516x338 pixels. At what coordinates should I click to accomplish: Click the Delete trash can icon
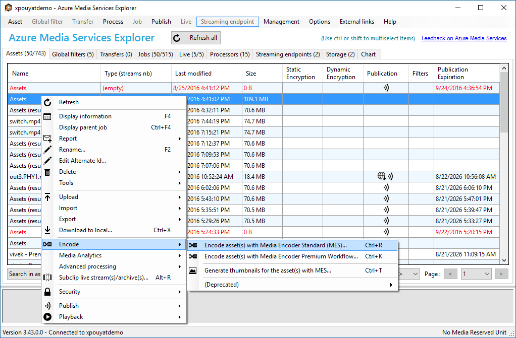point(47,172)
